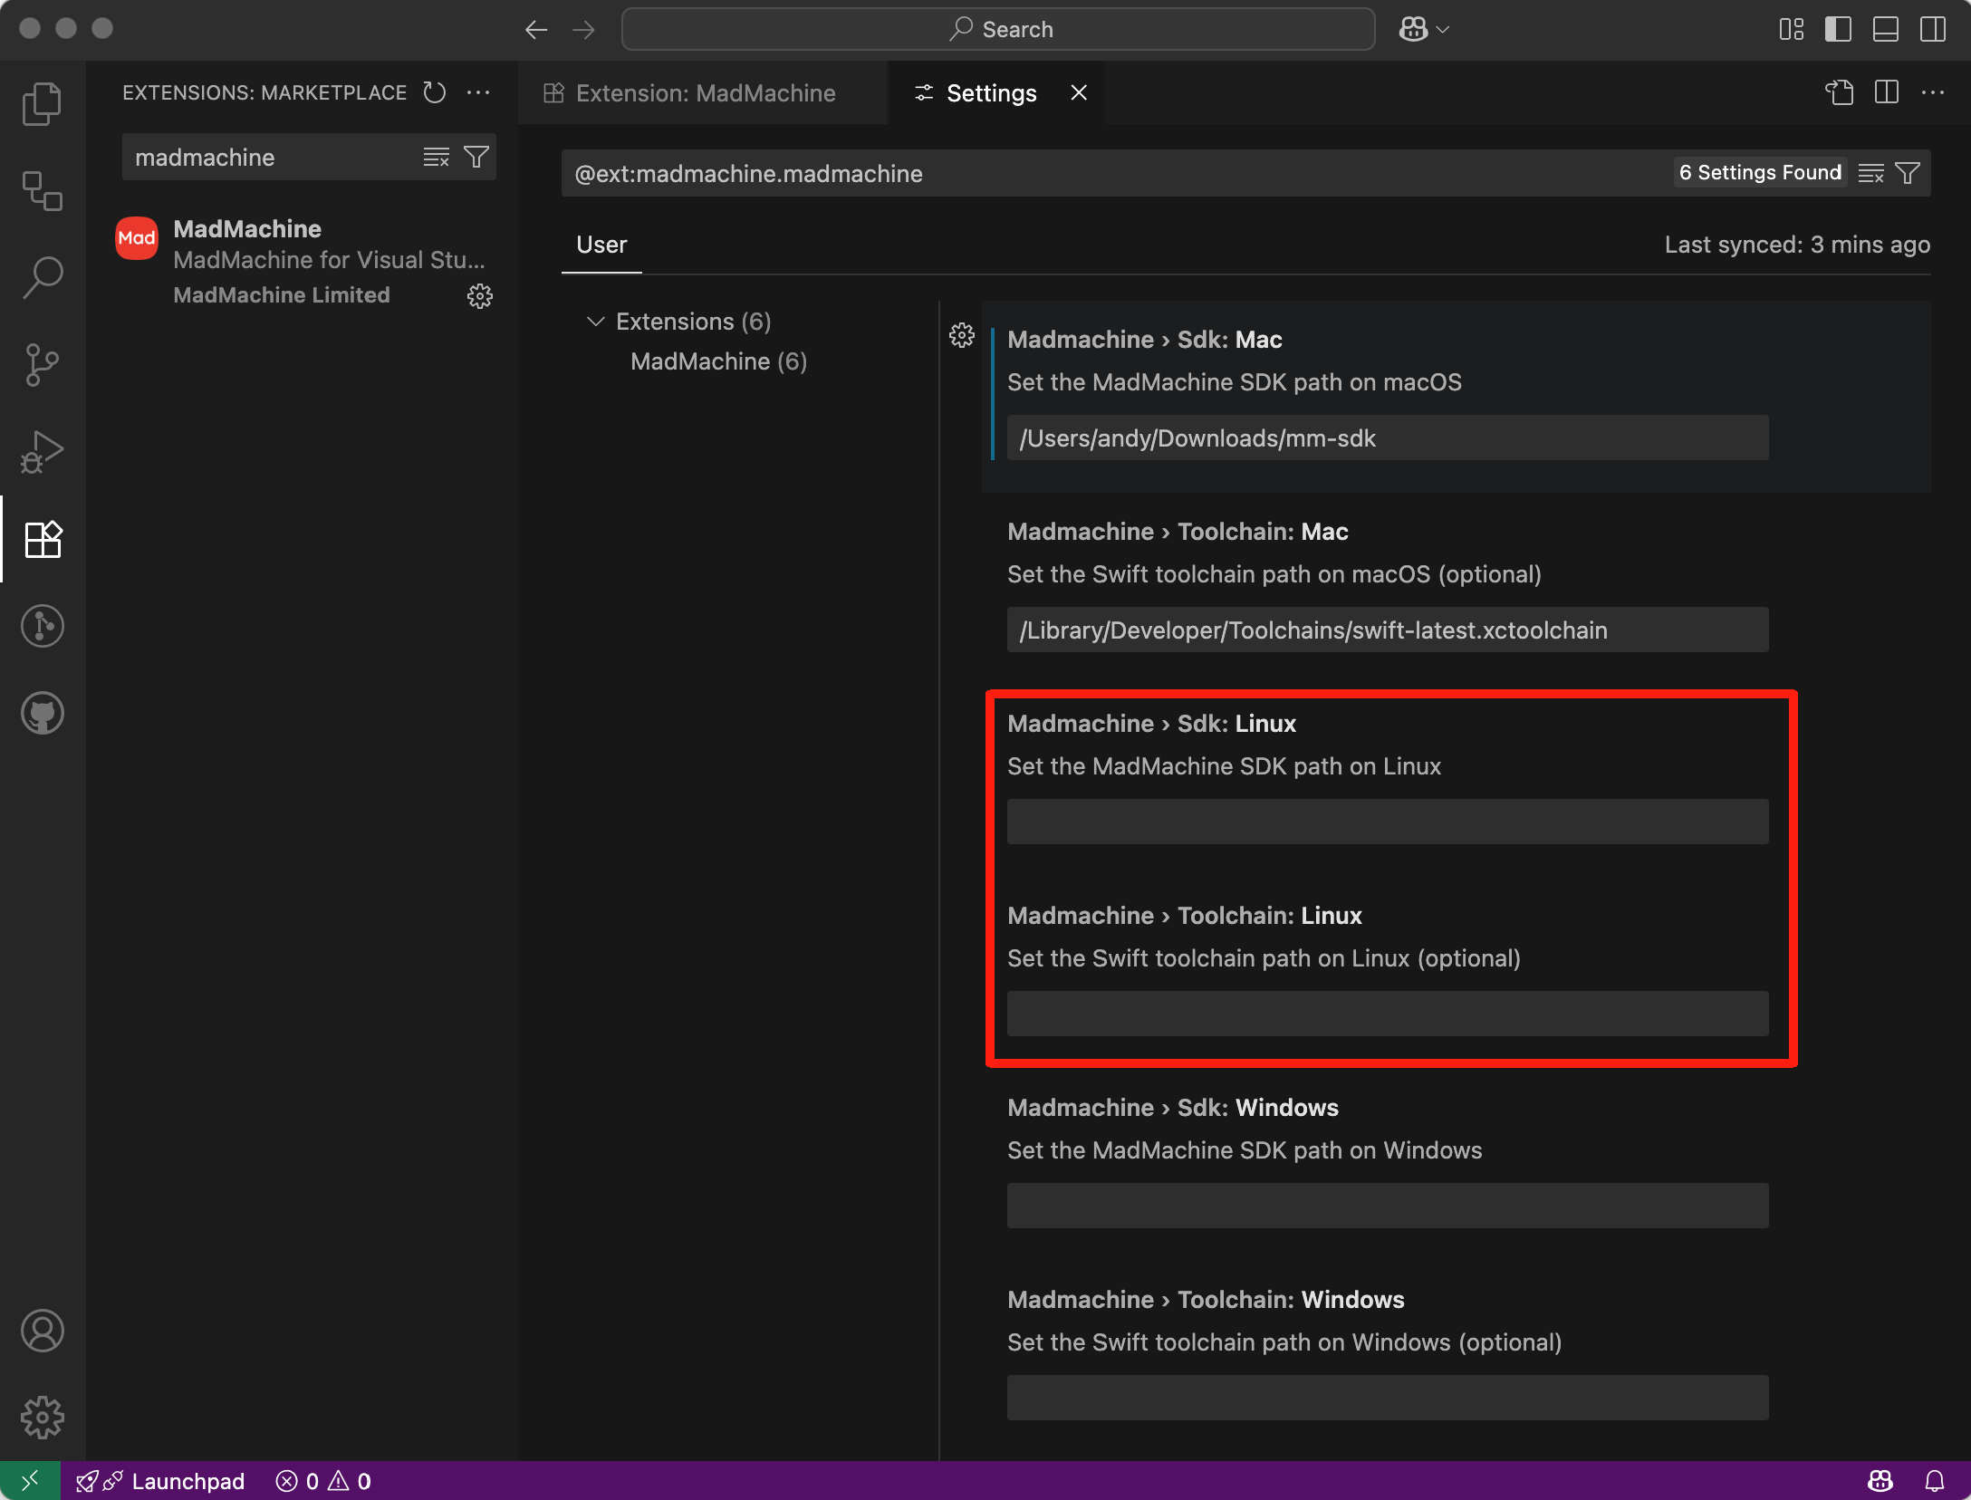
Task: Go back with the navigation arrow
Action: click(x=536, y=30)
